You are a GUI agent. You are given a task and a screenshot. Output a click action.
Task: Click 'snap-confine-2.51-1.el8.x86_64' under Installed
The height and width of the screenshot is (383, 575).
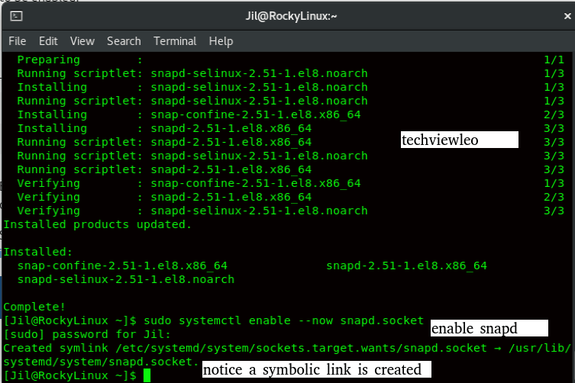click(x=122, y=266)
